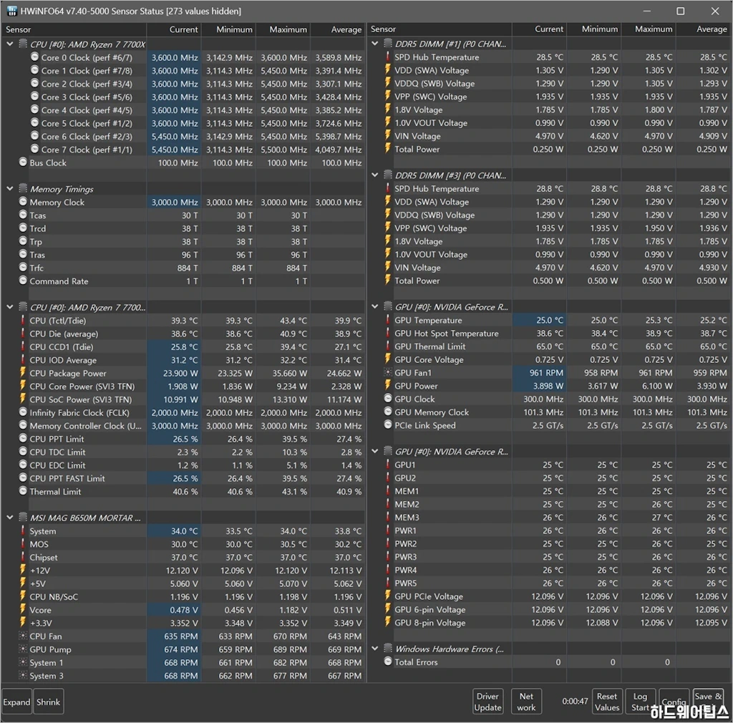Click the left pane Sensor column header
The width and height of the screenshot is (733, 723).
pyautogui.click(x=74, y=29)
